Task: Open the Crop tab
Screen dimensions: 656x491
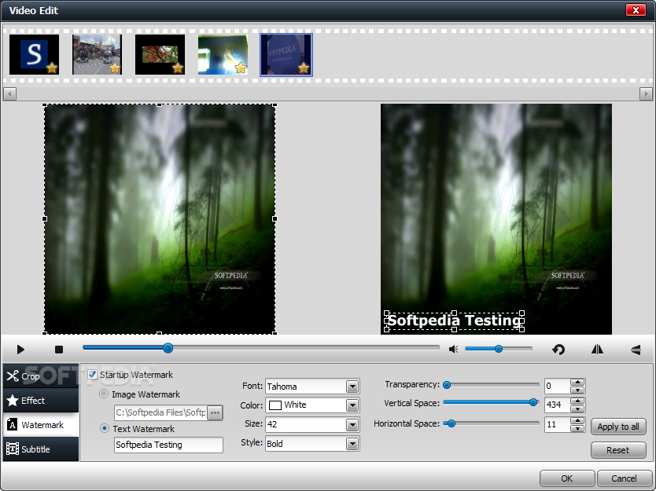Action: pyautogui.click(x=41, y=376)
